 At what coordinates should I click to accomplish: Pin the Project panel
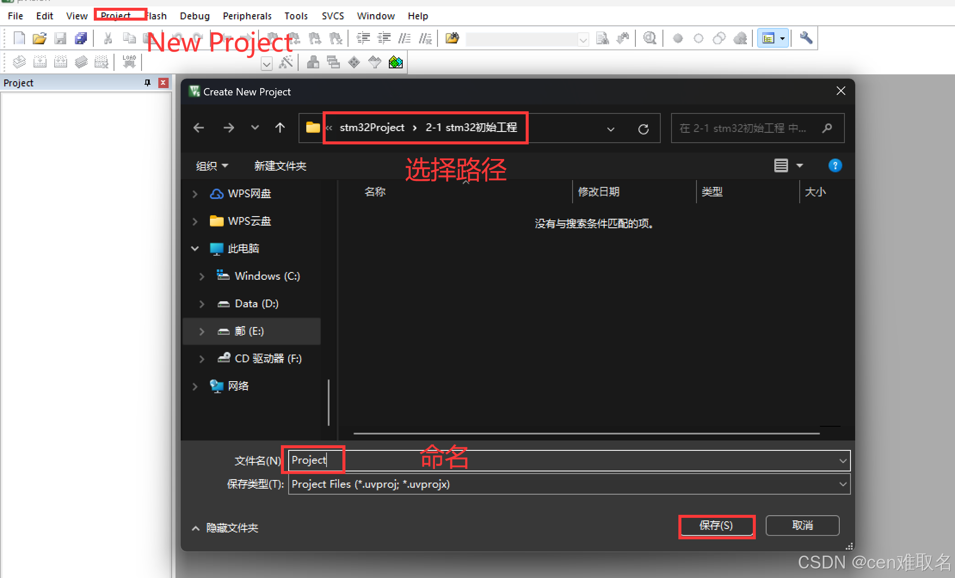click(148, 83)
